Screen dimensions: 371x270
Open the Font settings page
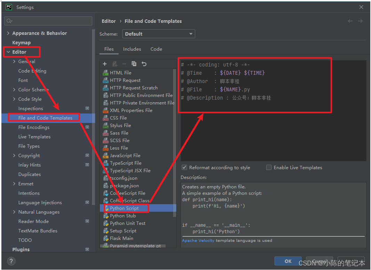point(23,80)
